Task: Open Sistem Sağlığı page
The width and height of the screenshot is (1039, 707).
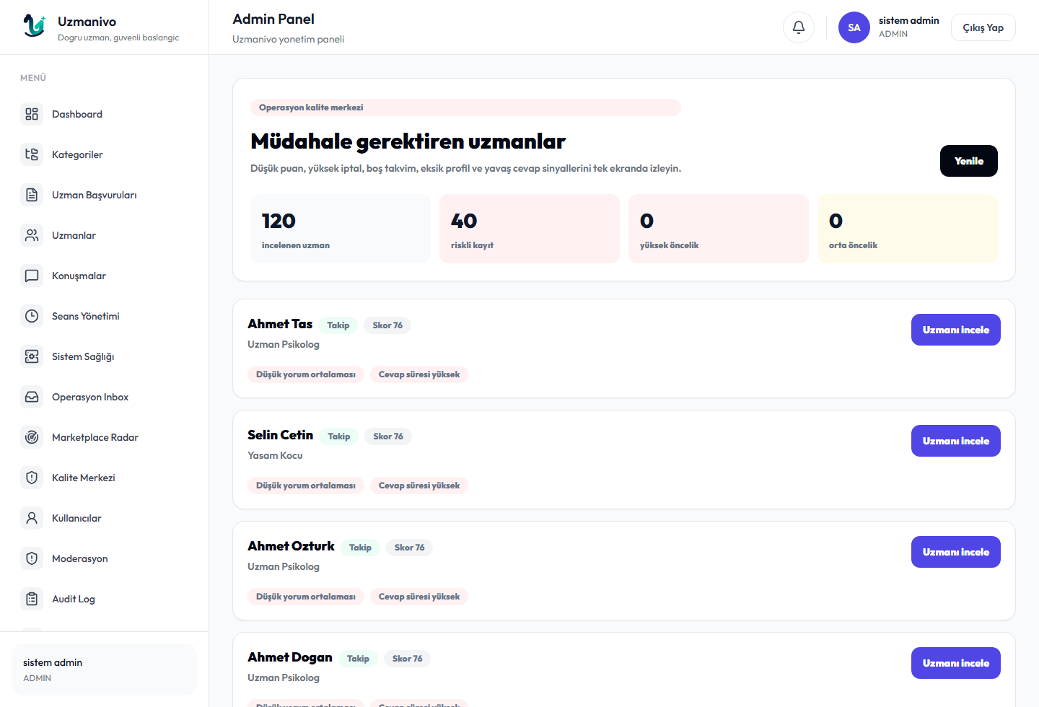Action: click(x=104, y=356)
